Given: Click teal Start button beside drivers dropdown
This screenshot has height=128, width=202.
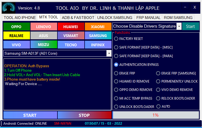Looking at the screenshot, I should pyautogui.click(x=191, y=26).
